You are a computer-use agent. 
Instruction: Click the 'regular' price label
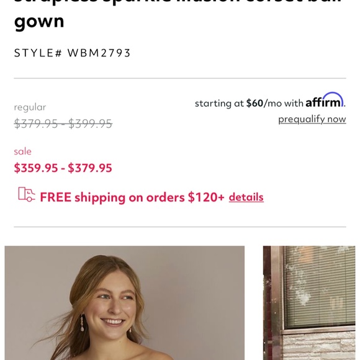pyautogui.click(x=30, y=107)
